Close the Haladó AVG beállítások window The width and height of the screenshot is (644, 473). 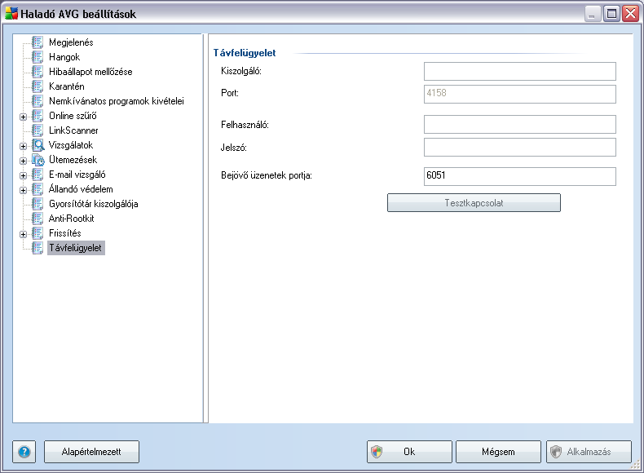[x=630, y=14]
